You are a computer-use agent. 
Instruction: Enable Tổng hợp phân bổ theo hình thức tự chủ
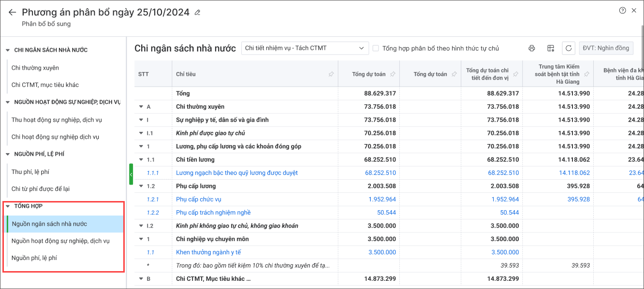point(376,48)
